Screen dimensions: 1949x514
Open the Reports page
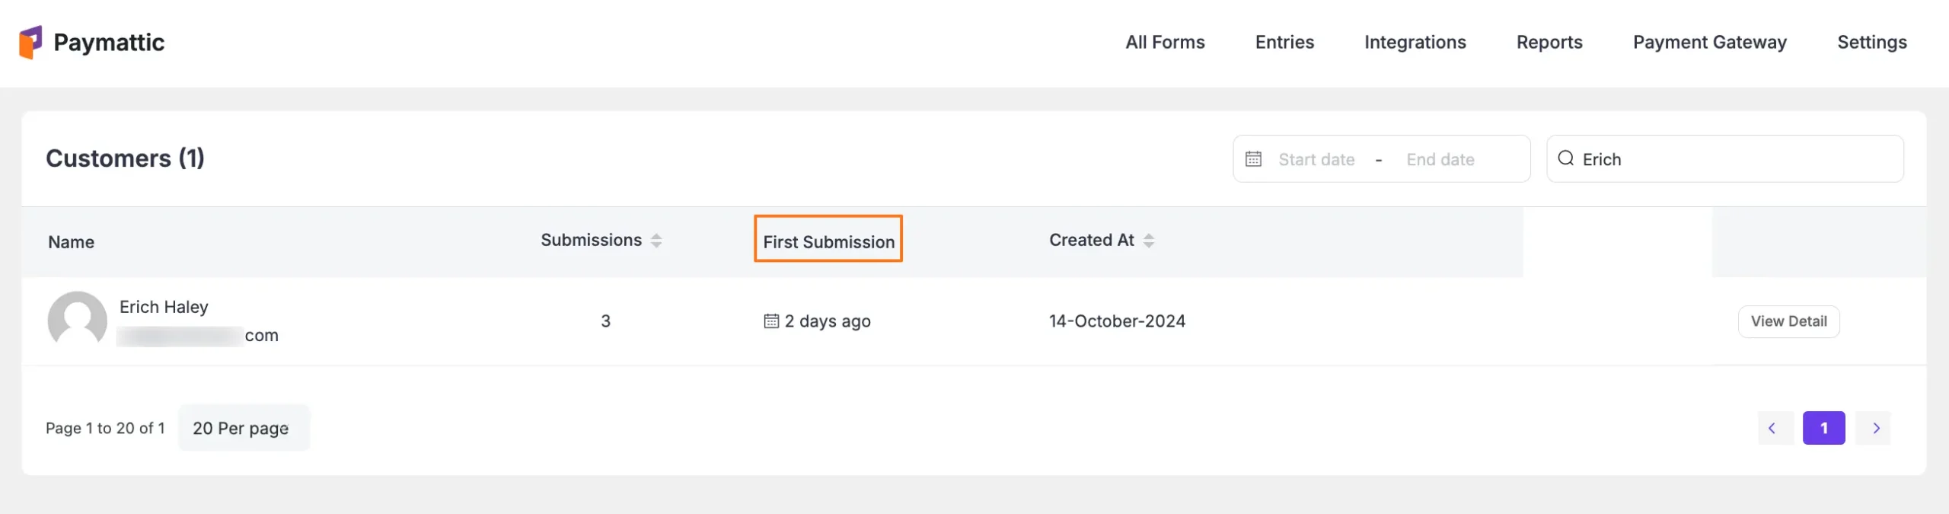pyautogui.click(x=1549, y=43)
